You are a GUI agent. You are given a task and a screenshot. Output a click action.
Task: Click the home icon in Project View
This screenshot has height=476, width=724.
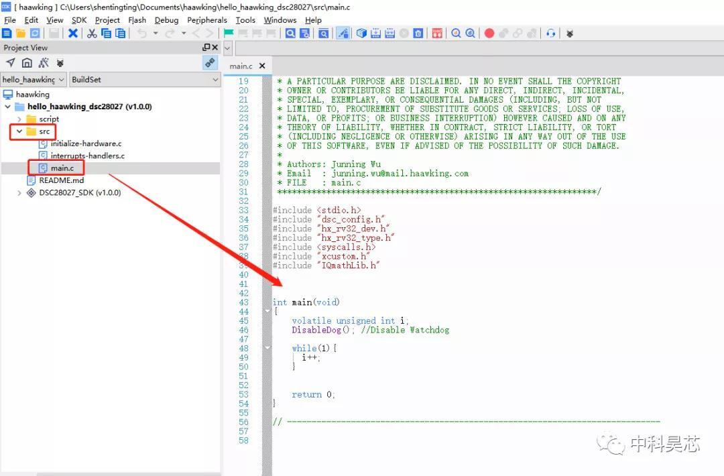click(27, 62)
